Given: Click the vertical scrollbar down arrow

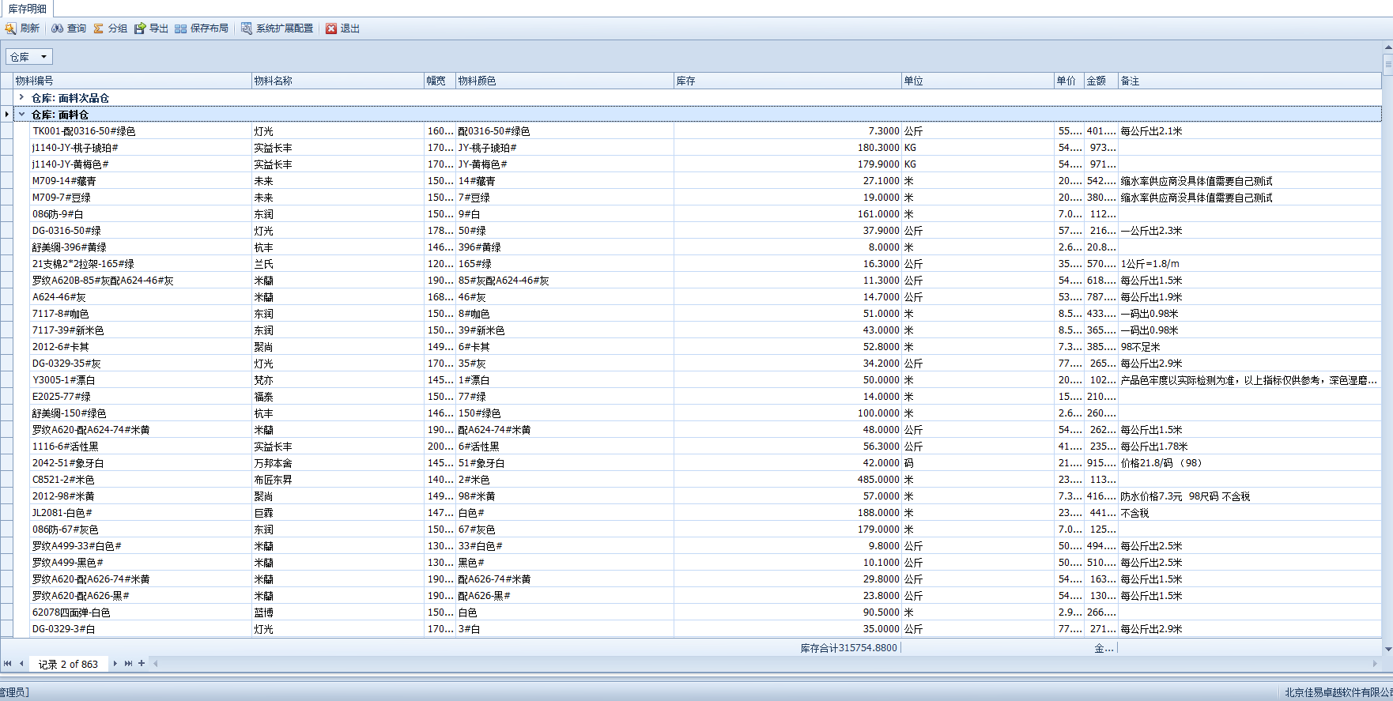Looking at the screenshot, I should 1387,649.
